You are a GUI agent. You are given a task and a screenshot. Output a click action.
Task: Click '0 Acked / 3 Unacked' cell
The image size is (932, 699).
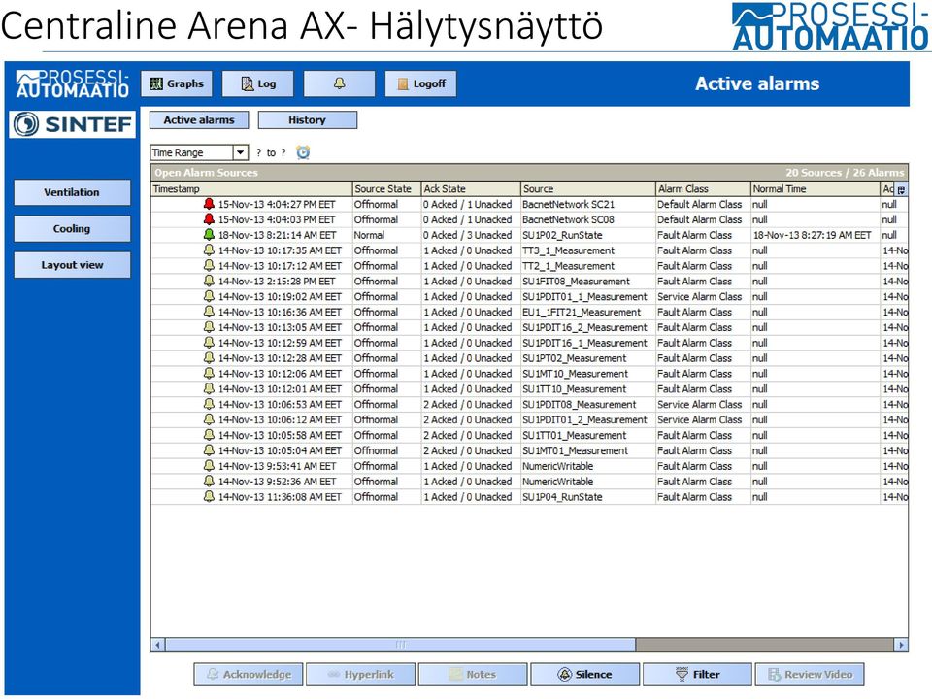[x=468, y=235]
